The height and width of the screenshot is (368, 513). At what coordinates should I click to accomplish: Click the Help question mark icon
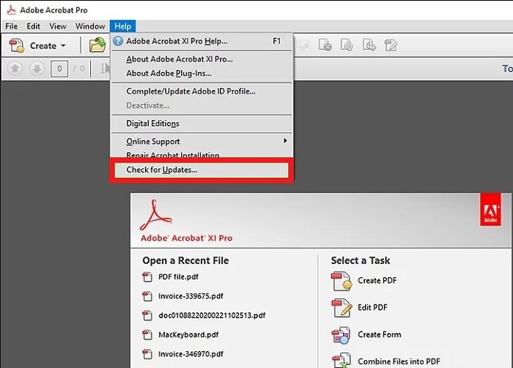coord(118,41)
